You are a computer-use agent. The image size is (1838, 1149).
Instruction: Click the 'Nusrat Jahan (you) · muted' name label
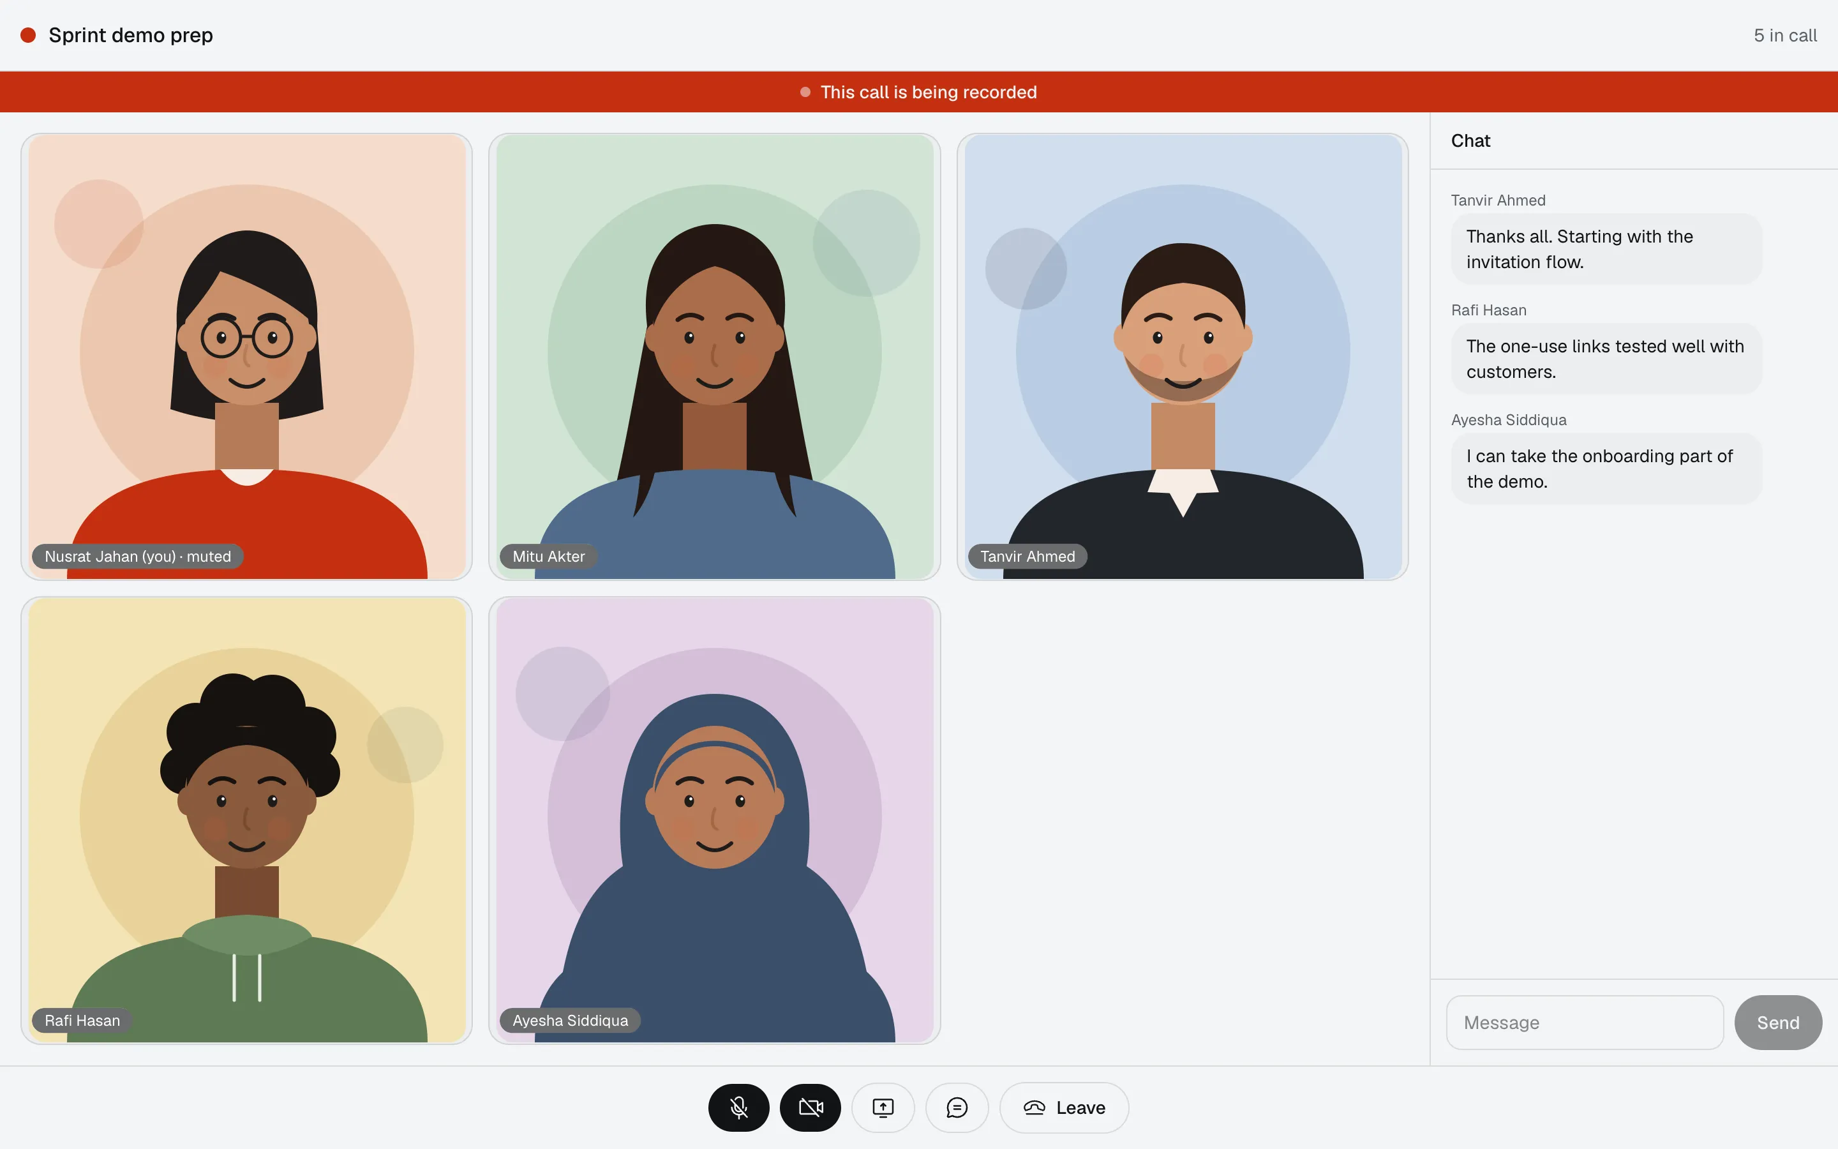pos(137,556)
